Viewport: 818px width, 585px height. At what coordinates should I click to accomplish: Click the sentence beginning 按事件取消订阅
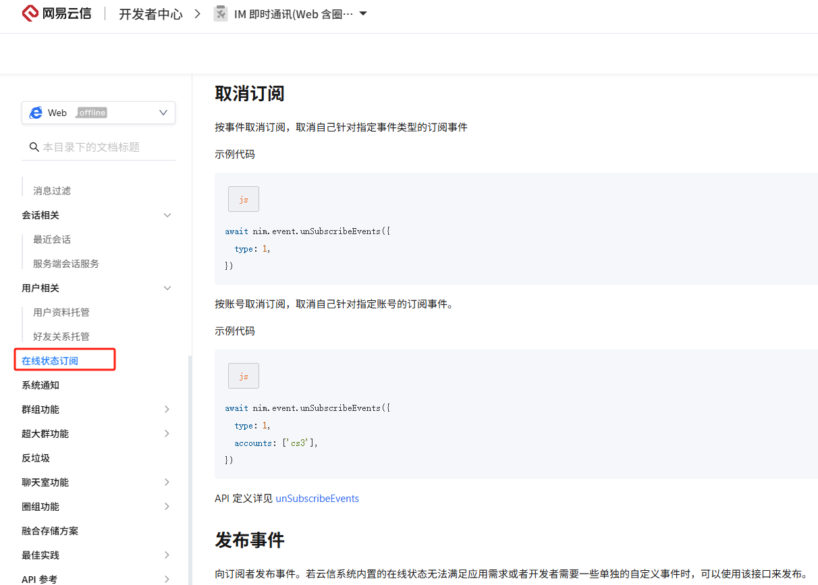(341, 128)
